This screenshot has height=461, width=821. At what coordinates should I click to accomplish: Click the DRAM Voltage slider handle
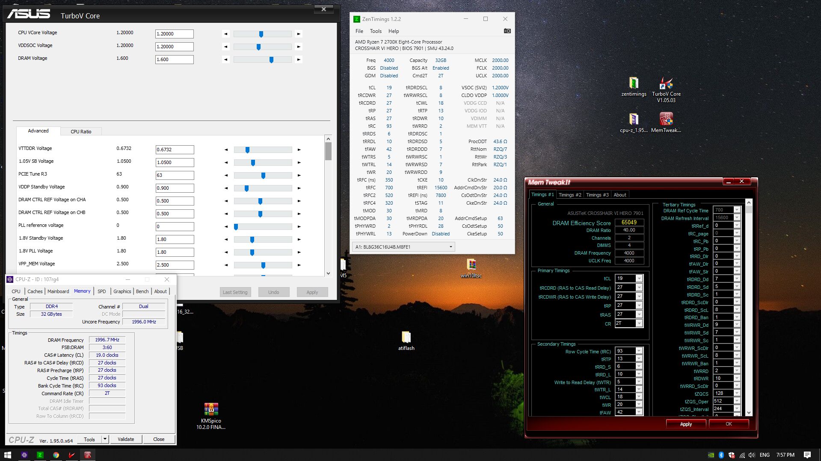[271, 59]
